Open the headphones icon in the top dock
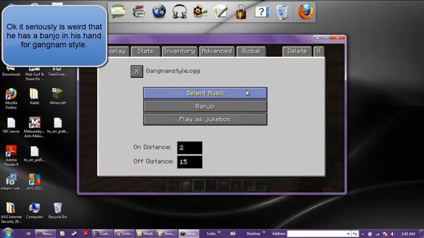 pos(180,12)
